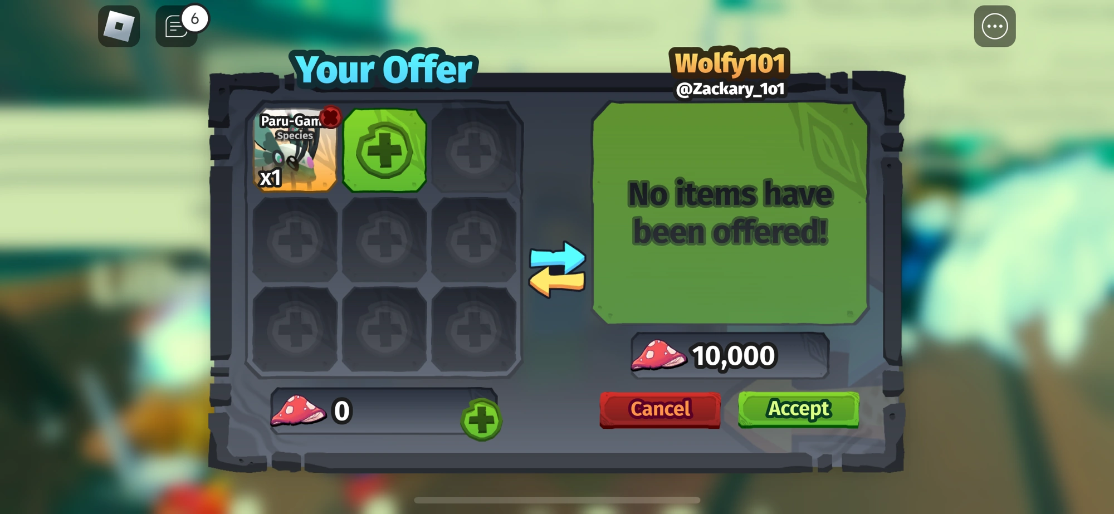Screen dimensions: 1114x514
Task: Click the blue and yellow swap arrows
Action: [x=557, y=269]
